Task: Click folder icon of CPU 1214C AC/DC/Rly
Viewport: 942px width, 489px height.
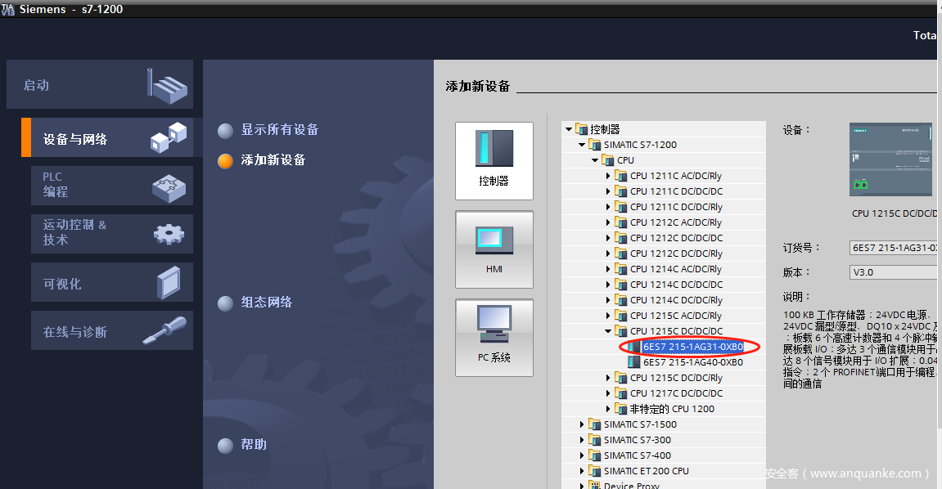Action: pos(620,269)
